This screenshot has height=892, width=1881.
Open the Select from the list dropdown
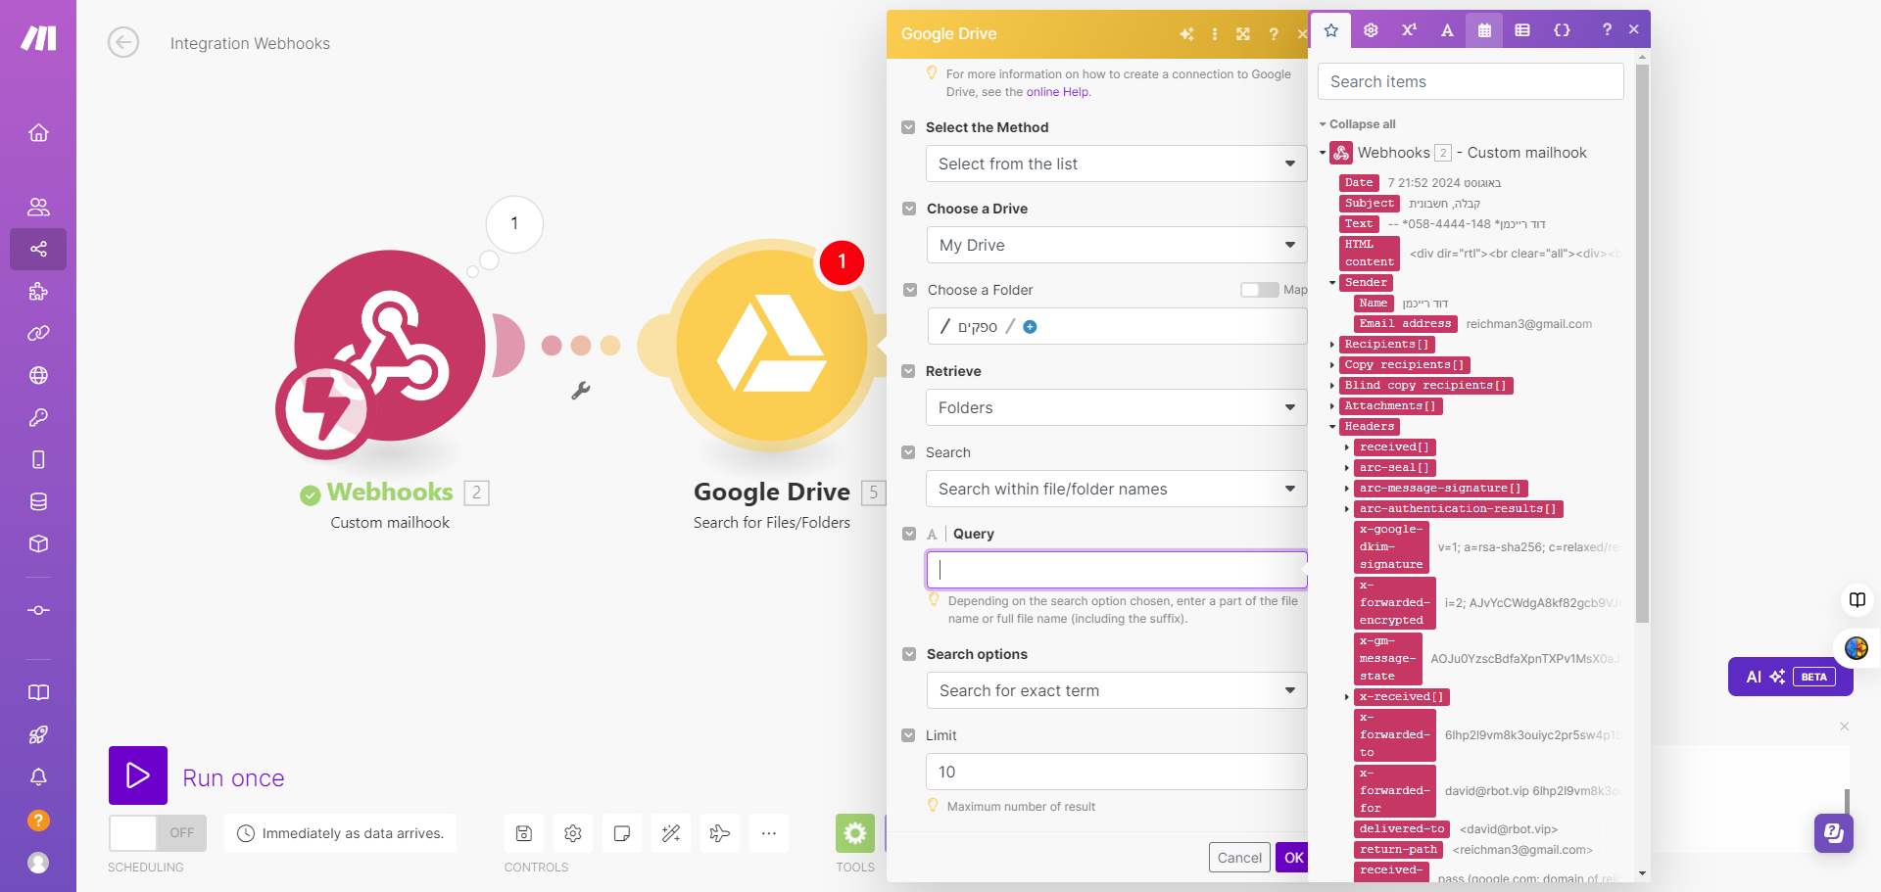point(1116,164)
